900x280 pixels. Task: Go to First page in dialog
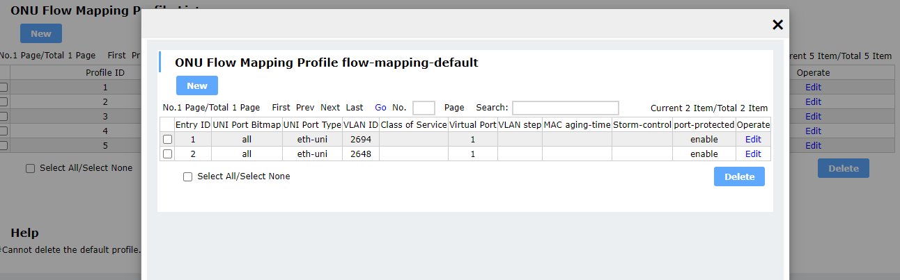(x=281, y=108)
